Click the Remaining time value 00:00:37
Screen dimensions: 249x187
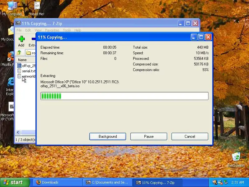[110, 53]
